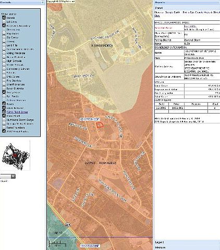Image resolution: width=220 pixels, height=250 pixels.
Task: Open the selected parcel number link
Action: [x=191, y=26]
